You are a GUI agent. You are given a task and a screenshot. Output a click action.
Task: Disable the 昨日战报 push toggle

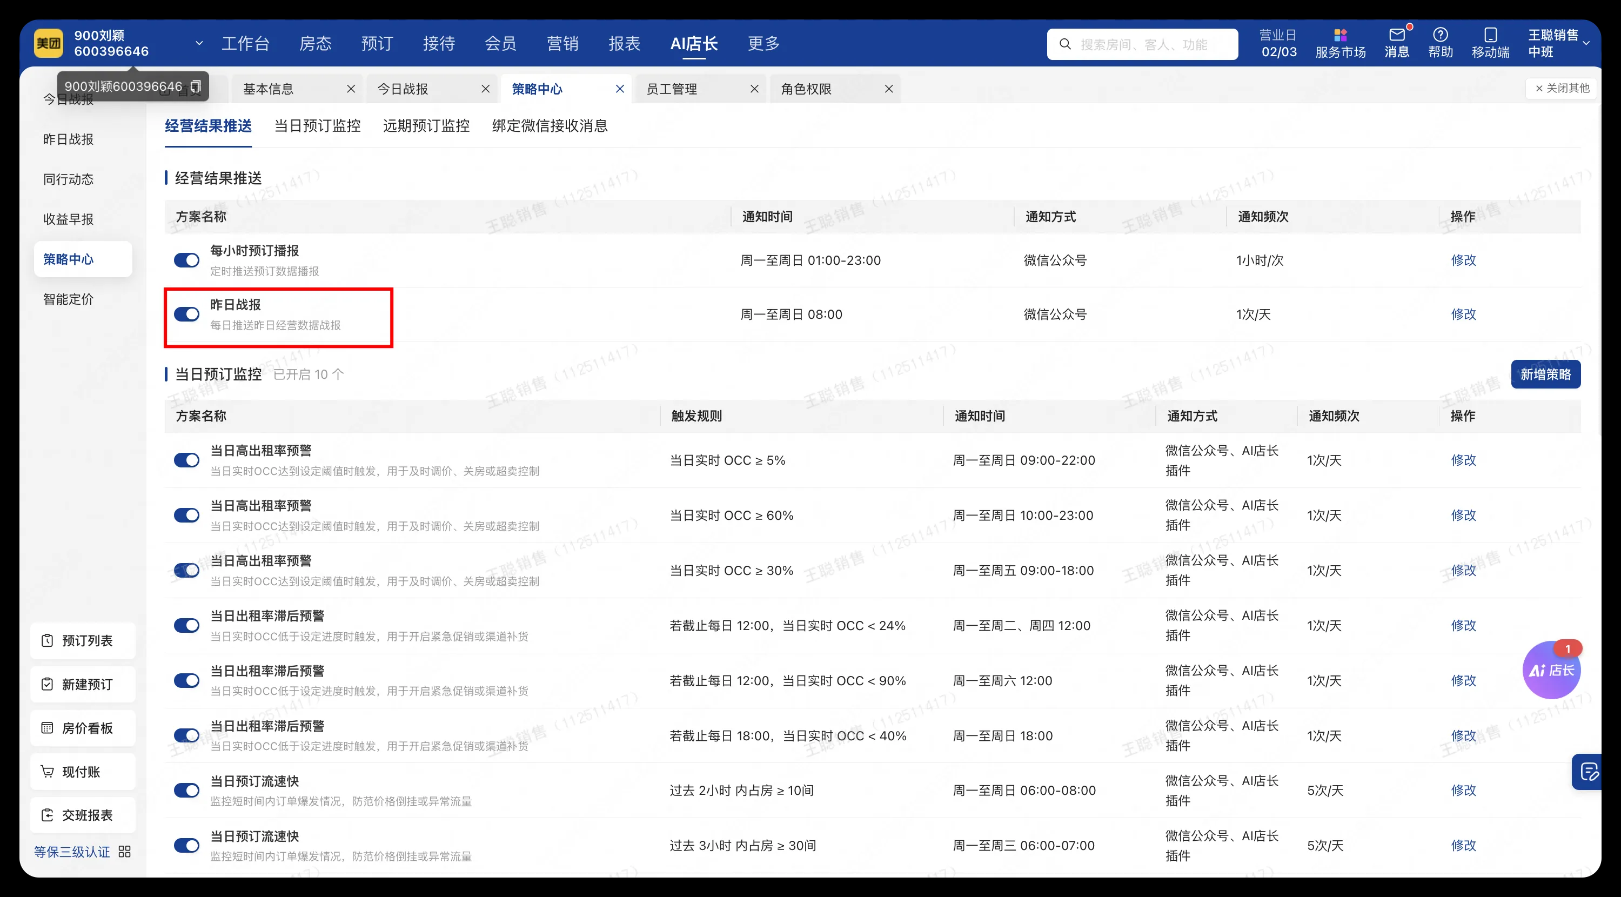point(187,314)
